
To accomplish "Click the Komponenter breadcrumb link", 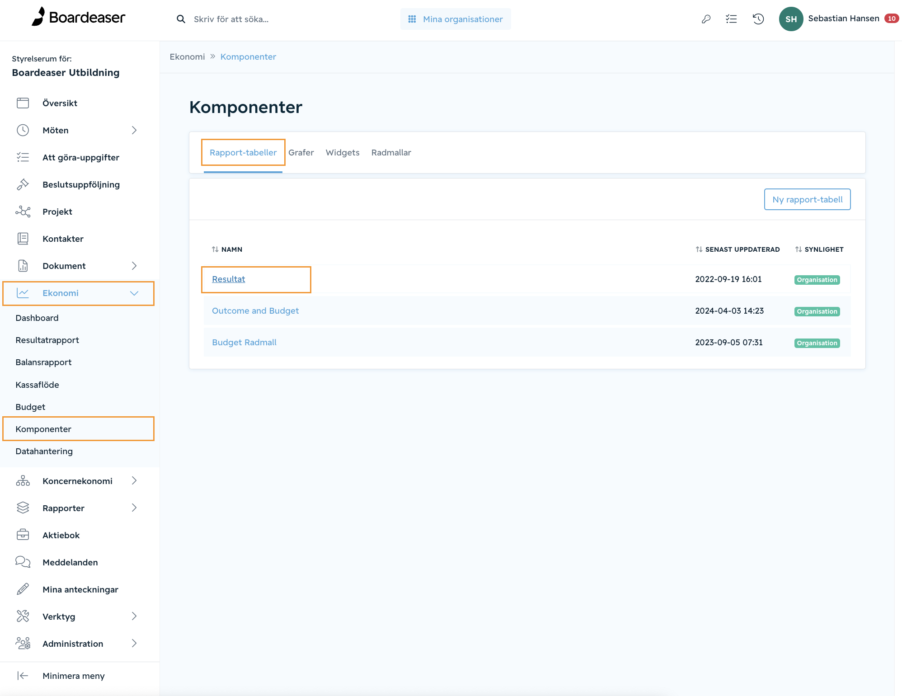I will 248,57.
